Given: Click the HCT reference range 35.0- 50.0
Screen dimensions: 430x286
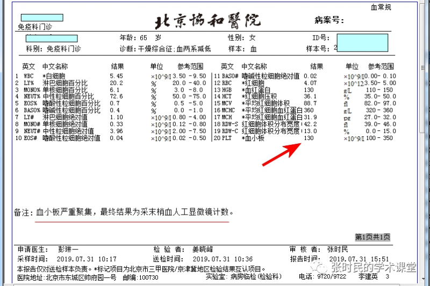Looking at the screenshot, I should [380, 97].
